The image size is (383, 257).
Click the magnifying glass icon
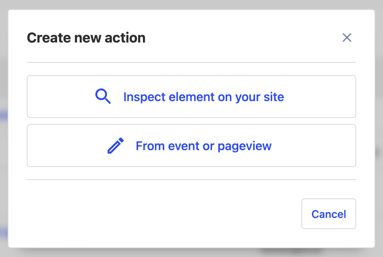tap(103, 97)
